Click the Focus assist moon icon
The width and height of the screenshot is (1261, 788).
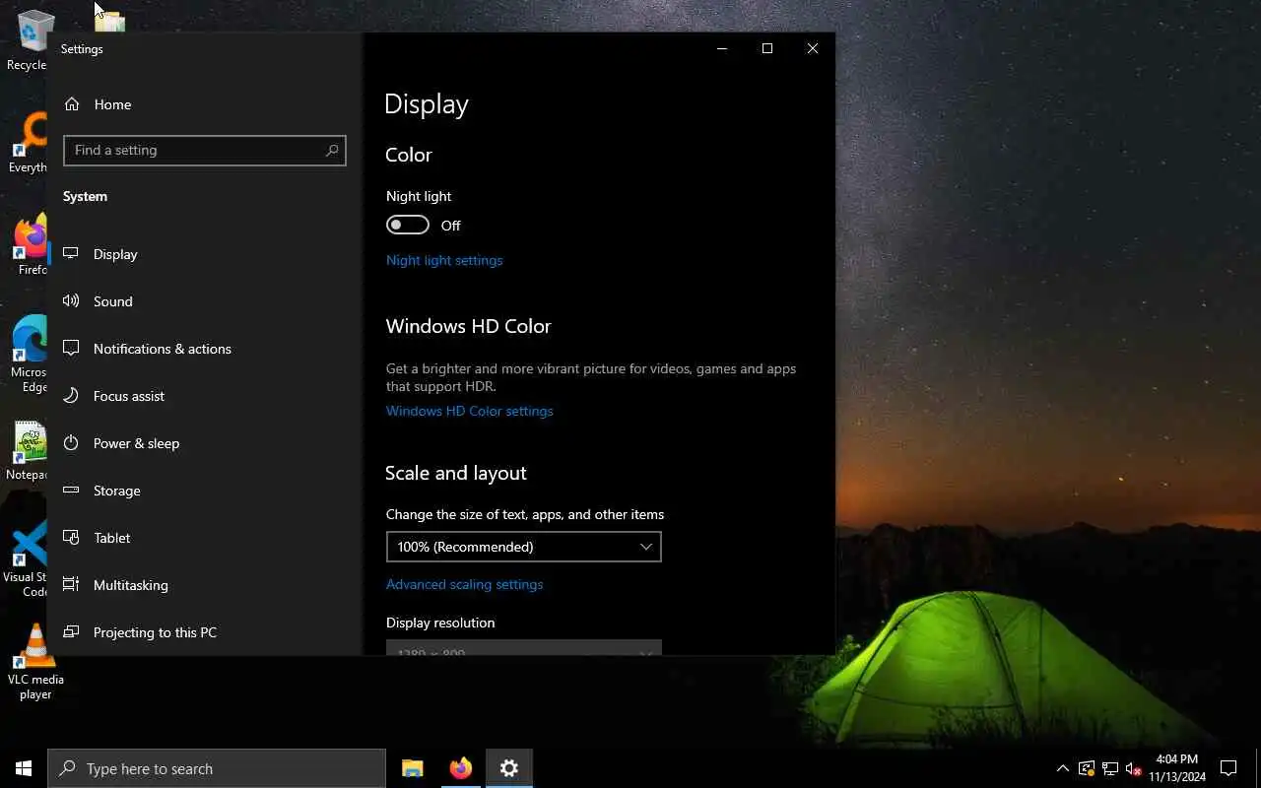[x=71, y=396]
